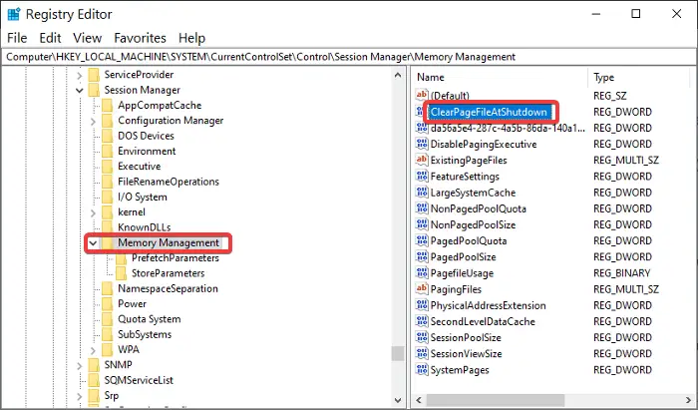Screen dimensions: 698x410
Task: Expand the Configuration Manager node
Action: [93, 121]
